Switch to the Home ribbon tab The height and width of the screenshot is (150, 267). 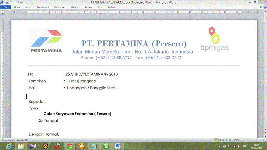pyautogui.click(x=17, y=7)
